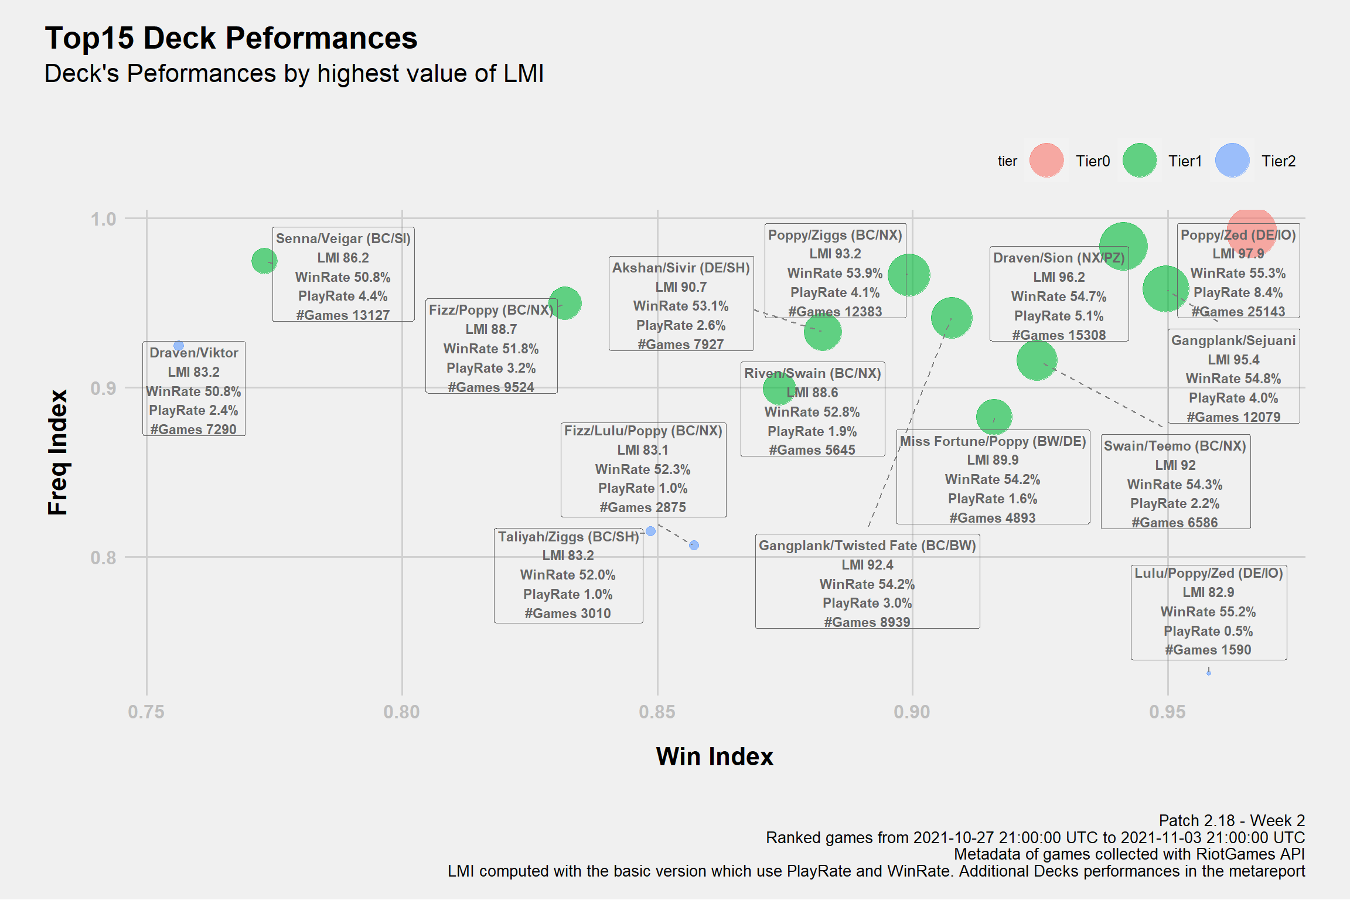Select the Fizz/Lulu/Poppy (BC/NX) label box

click(643, 470)
